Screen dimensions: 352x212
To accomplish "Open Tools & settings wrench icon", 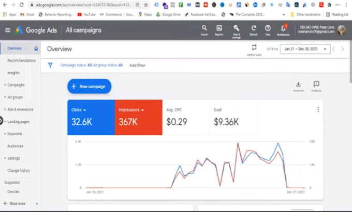I will [x=236, y=29].
